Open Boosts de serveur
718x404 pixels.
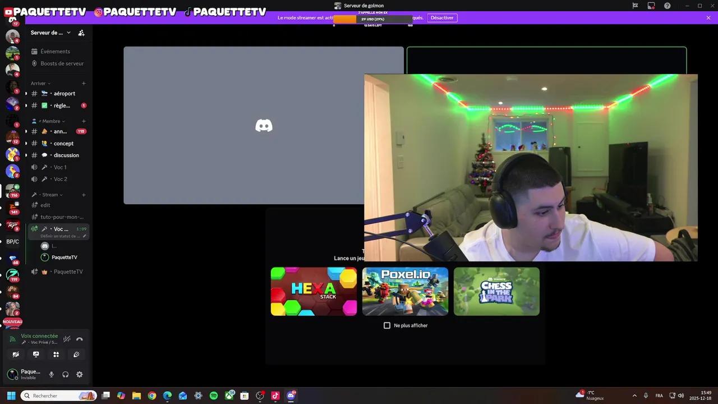58,63
